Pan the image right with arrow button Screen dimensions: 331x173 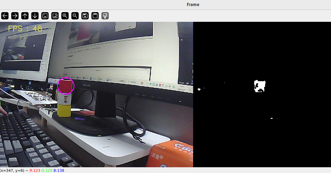click(x=15, y=16)
